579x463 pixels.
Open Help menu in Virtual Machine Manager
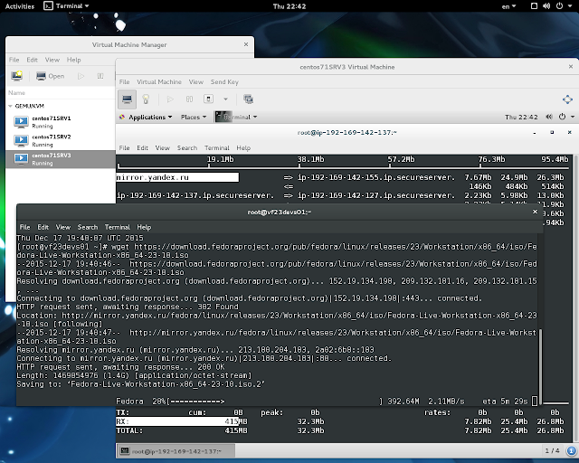pyautogui.click(x=73, y=60)
